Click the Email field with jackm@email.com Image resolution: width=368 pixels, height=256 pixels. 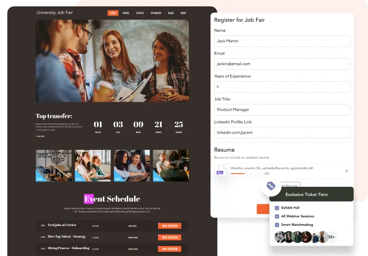tap(282, 64)
